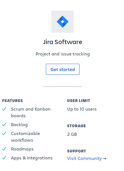Select the Project and issue tracking subtitle
Viewport: 124px width, 171px height.
click(63, 54)
